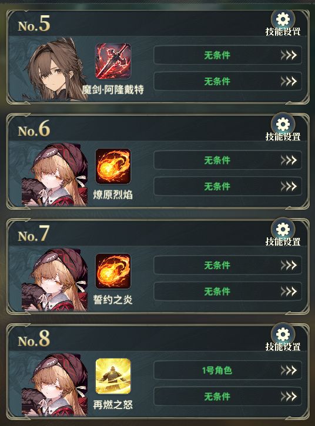Open the 1号角色 condition in No.8
Screen dimensions: 315x426
(x=228, y=370)
